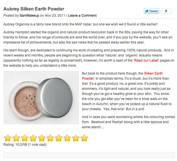177x161 pixels.
Task: Choose the fifth rating star
Action: (42, 138)
